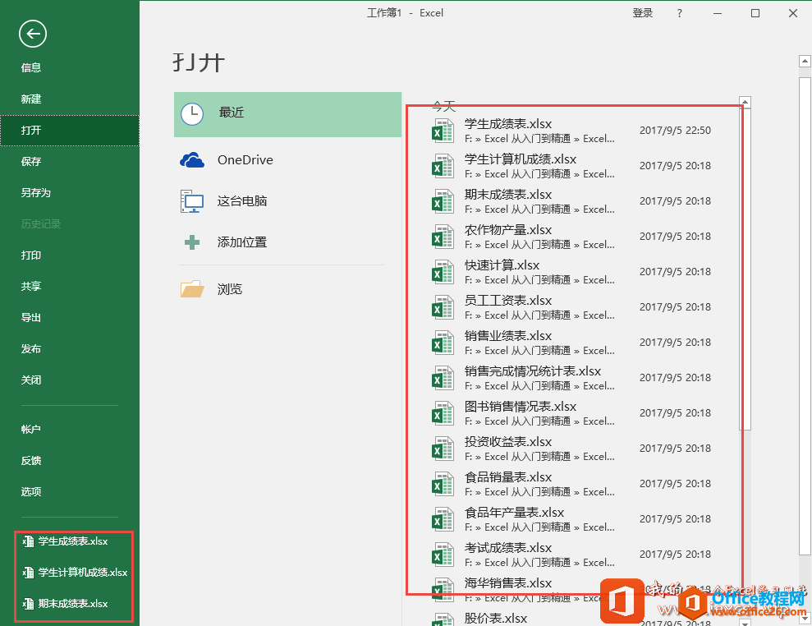Open the 选项 (Options) settings
This screenshot has height=626, width=812.
click(x=31, y=491)
